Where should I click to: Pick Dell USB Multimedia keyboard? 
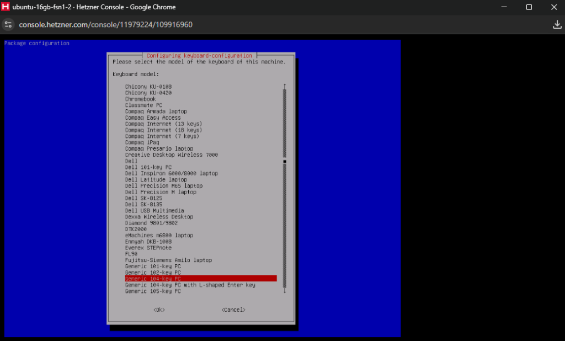pyautogui.click(x=154, y=211)
